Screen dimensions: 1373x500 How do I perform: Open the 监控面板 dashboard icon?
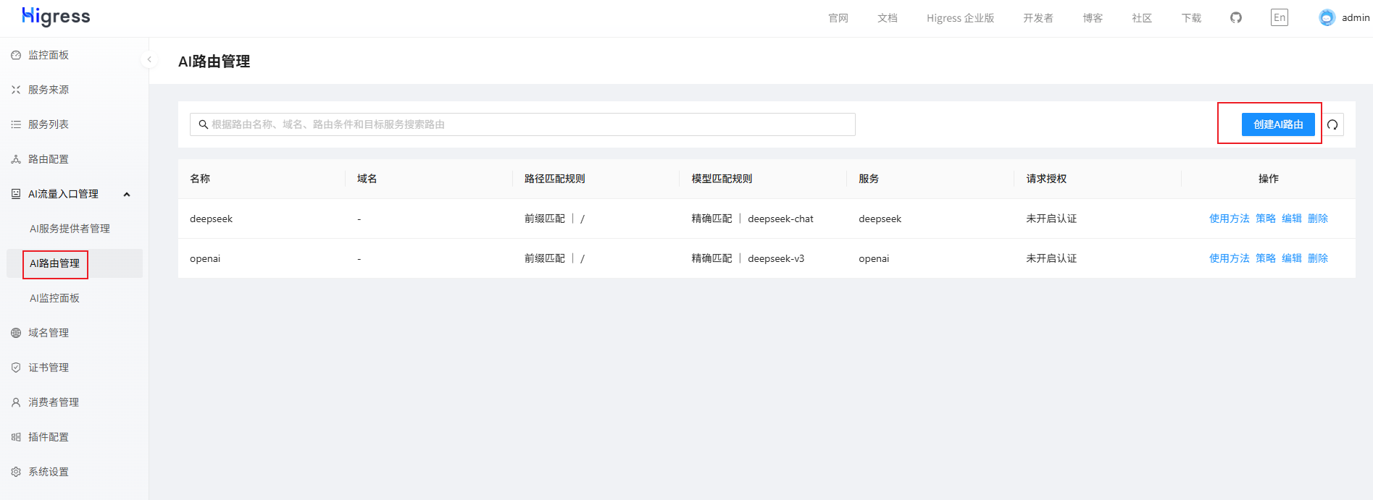[x=16, y=55]
